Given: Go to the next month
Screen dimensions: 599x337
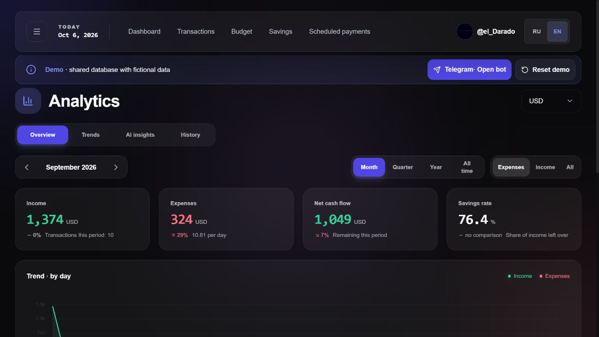Looking at the screenshot, I should [x=116, y=167].
